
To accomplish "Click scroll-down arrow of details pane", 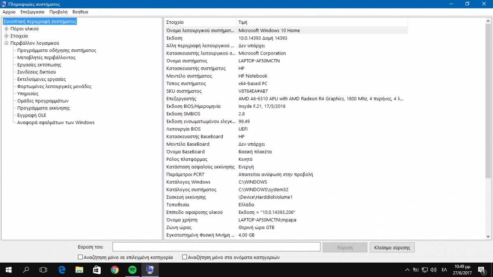I will click(x=488, y=236).
